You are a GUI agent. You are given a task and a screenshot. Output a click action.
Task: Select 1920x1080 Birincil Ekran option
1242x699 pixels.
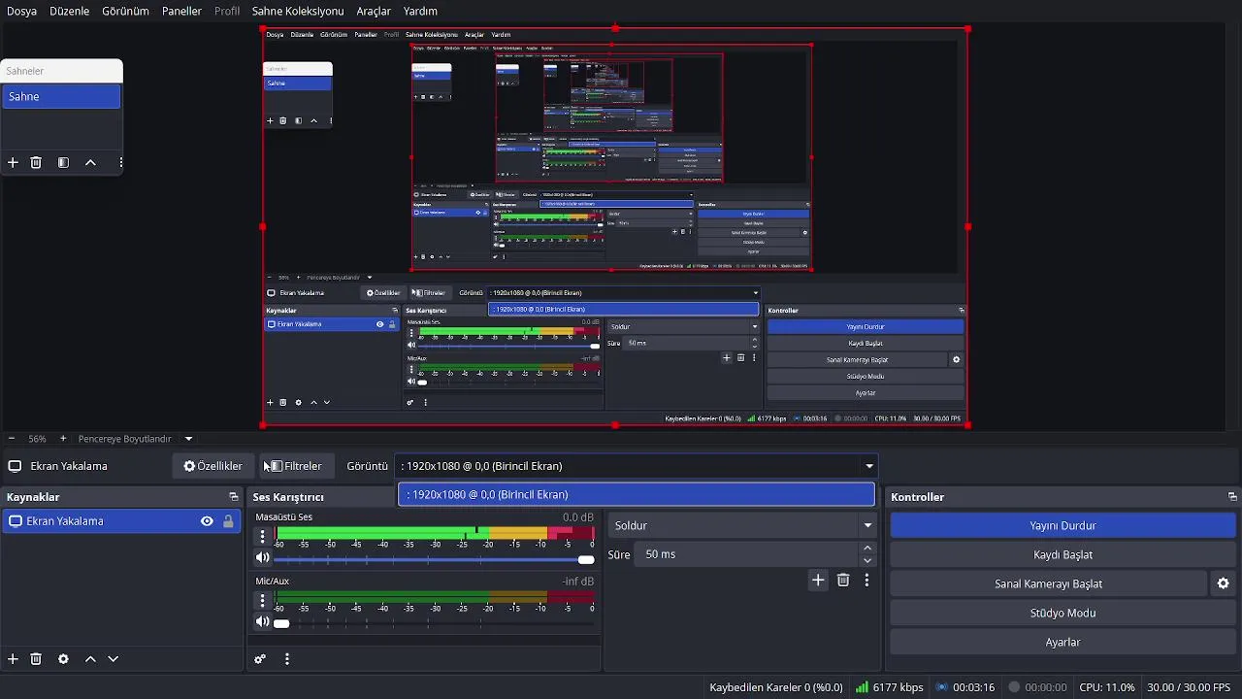pyautogui.click(x=636, y=494)
